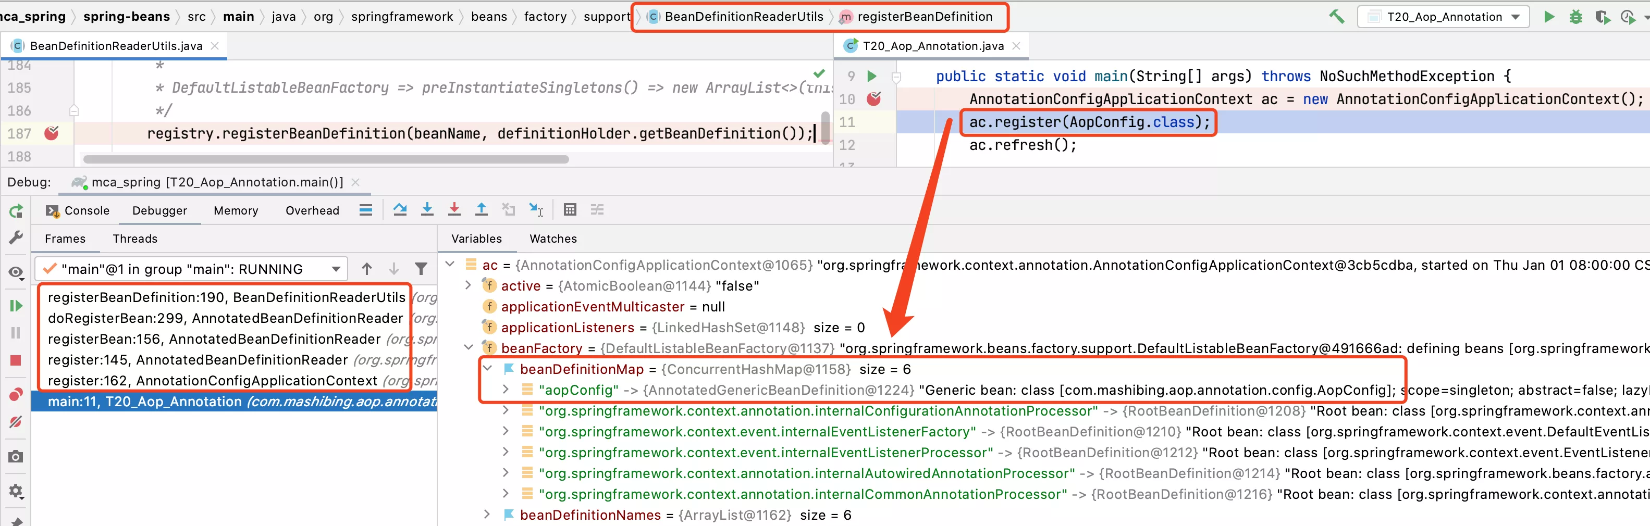This screenshot has width=1650, height=526.
Task: Expand the "aopConfig" map entry
Action: point(506,389)
